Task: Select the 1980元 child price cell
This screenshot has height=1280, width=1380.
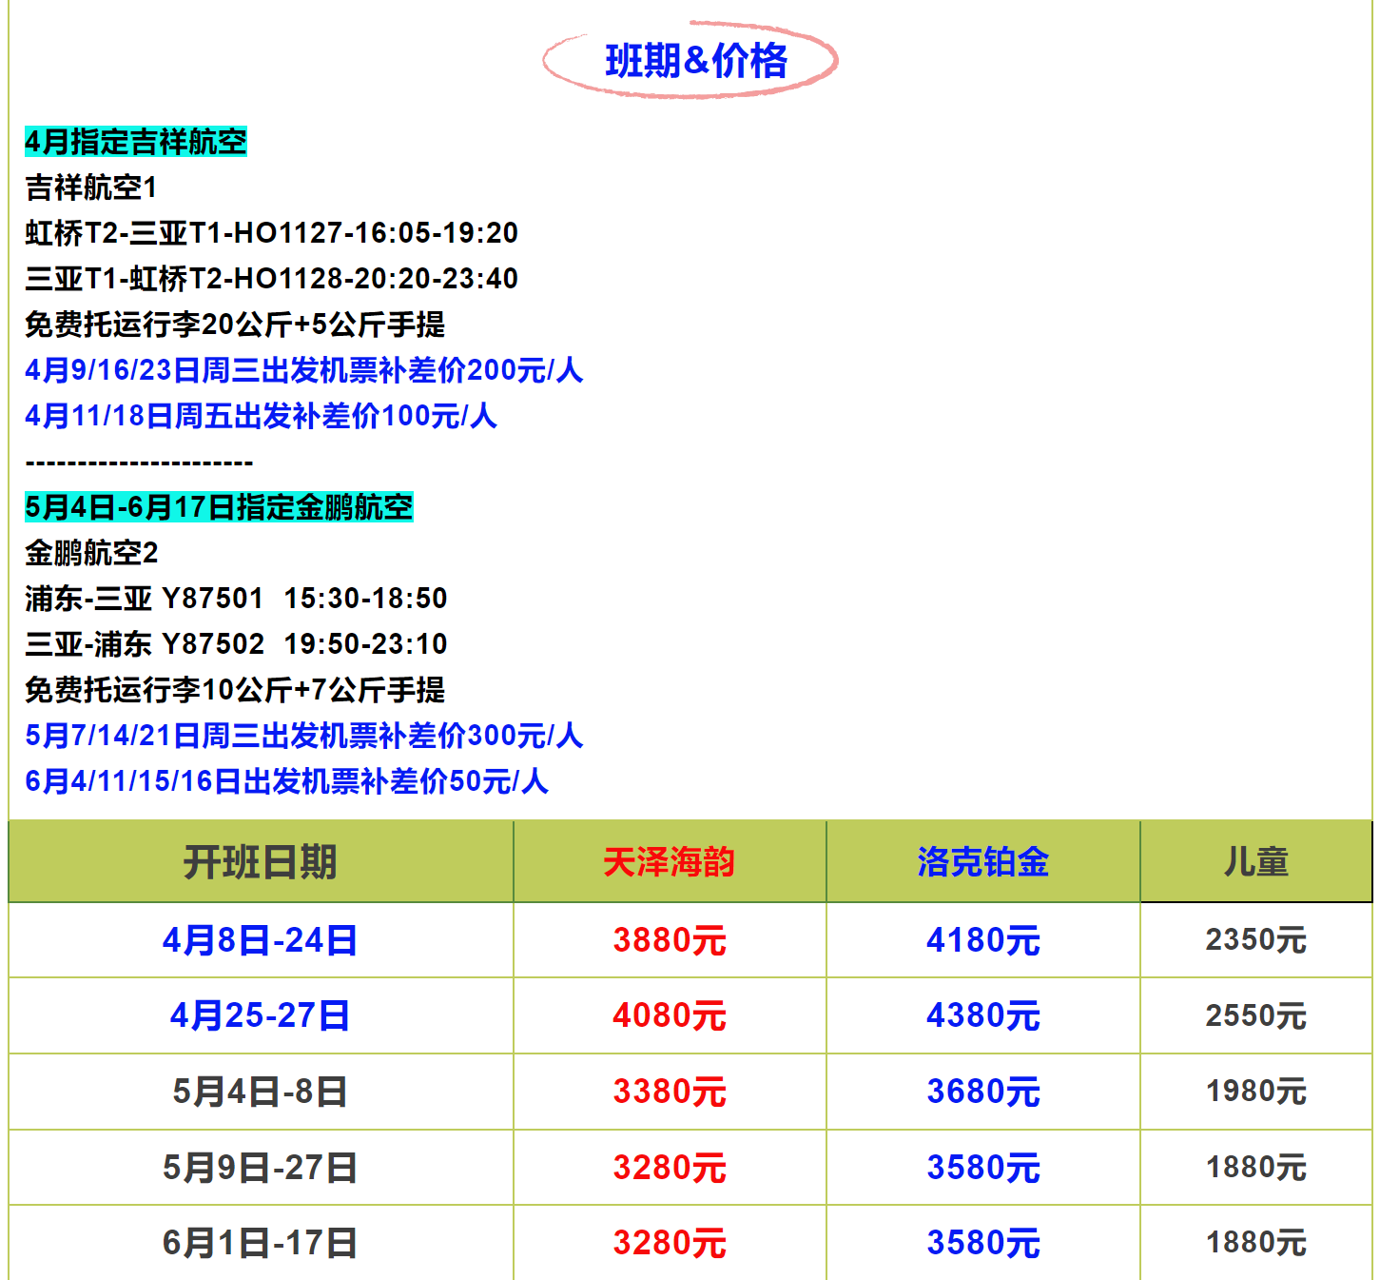Action: [x=1256, y=1092]
